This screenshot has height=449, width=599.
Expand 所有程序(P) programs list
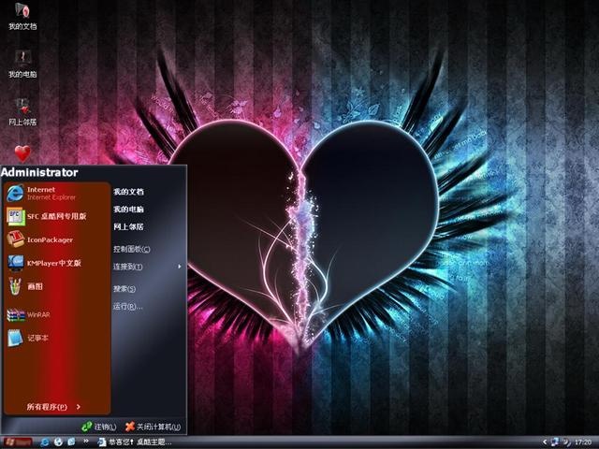click(x=53, y=407)
